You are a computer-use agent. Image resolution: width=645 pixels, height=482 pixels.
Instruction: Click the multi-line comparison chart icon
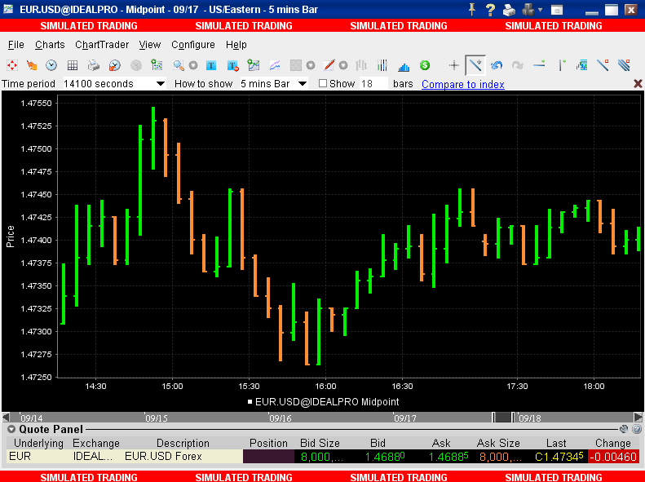[275, 65]
